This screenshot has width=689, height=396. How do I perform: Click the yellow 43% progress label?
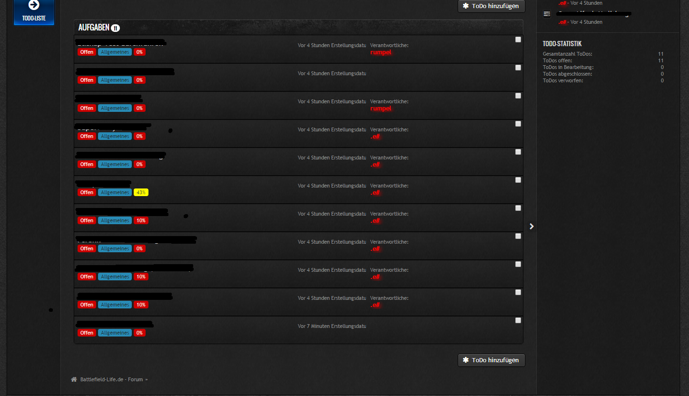click(141, 192)
